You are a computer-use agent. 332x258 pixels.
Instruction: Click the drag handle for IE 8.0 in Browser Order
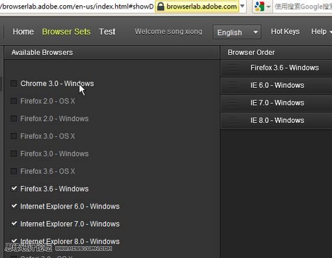click(233, 121)
